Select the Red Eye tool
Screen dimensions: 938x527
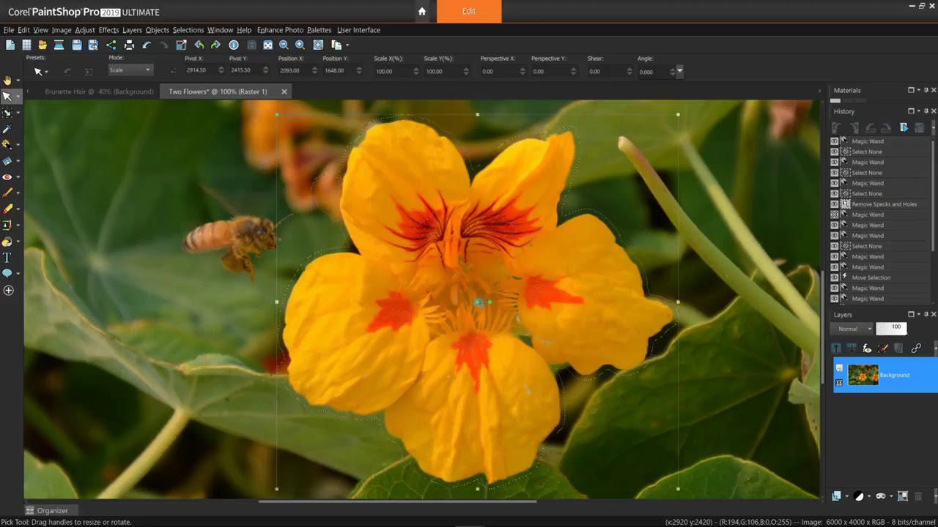(7, 177)
